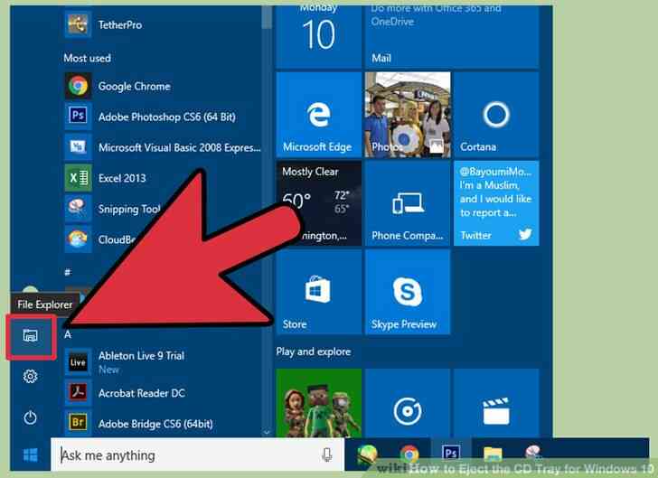Image resolution: width=658 pixels, height=478 pixels.
Task: Open the Store tile
Action: [318, 292]
